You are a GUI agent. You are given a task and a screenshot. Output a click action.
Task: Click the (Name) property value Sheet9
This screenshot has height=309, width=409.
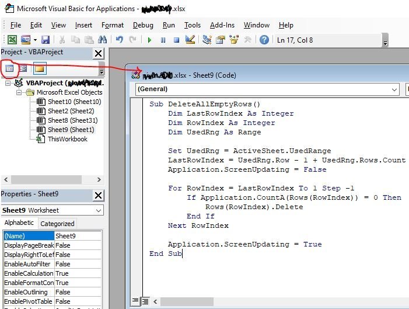click(78, 236)
